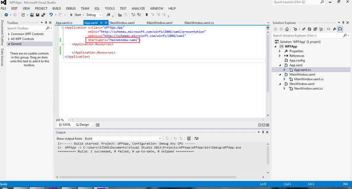Switch to the App.xaml.cs editor tab
The height and width of the screenshot is (189, 352).
pos(64,22)
